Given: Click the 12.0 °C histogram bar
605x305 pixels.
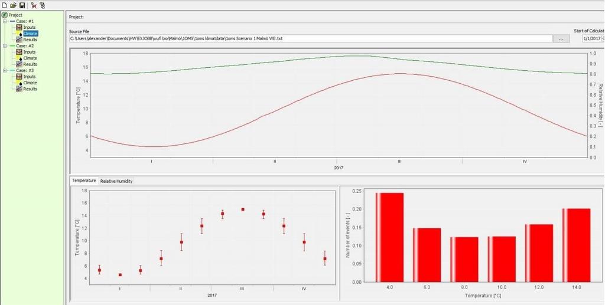Looking at the screenshot, I should pos(539,253).
